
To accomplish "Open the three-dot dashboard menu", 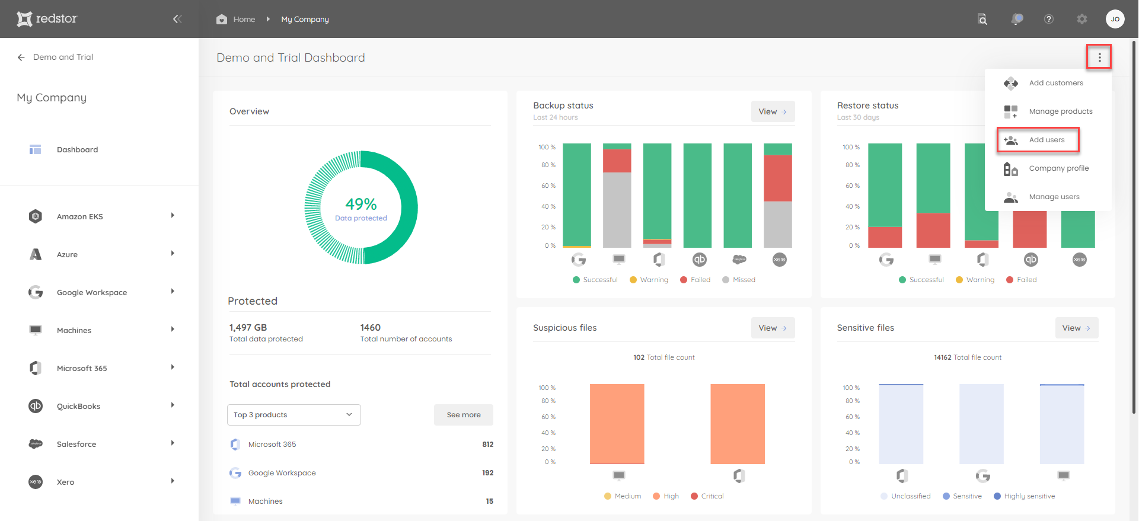I will tap(1099, 57).
